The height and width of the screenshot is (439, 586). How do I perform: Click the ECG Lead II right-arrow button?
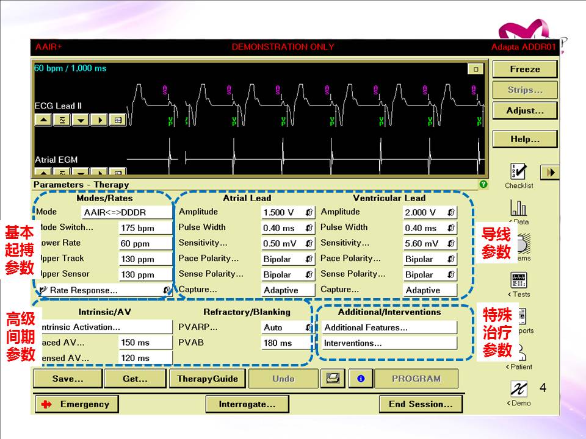tap(99, 120)
